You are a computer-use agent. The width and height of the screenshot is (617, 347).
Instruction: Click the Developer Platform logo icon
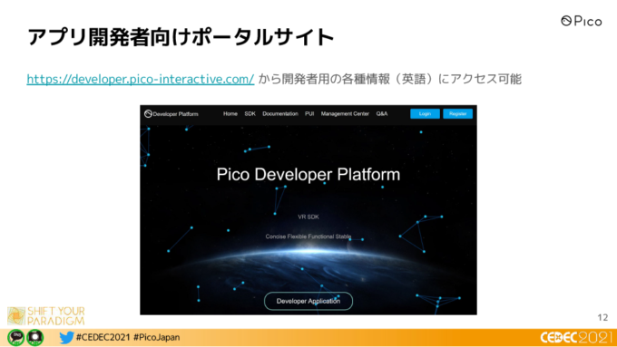(148, 113)
